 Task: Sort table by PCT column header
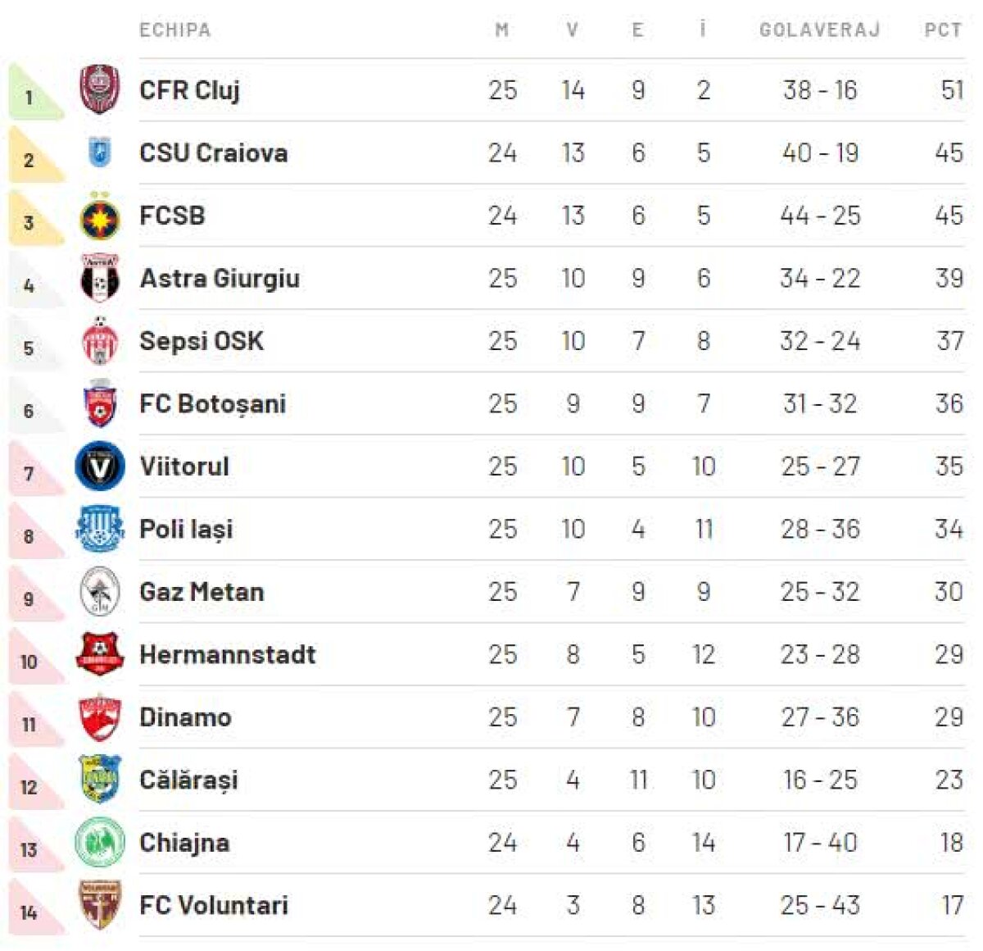click(943, 30)
